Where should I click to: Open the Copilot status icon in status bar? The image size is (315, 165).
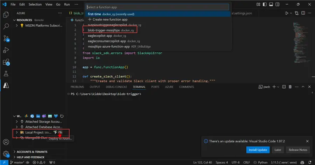pyautogui.click(x=302, y=163)
